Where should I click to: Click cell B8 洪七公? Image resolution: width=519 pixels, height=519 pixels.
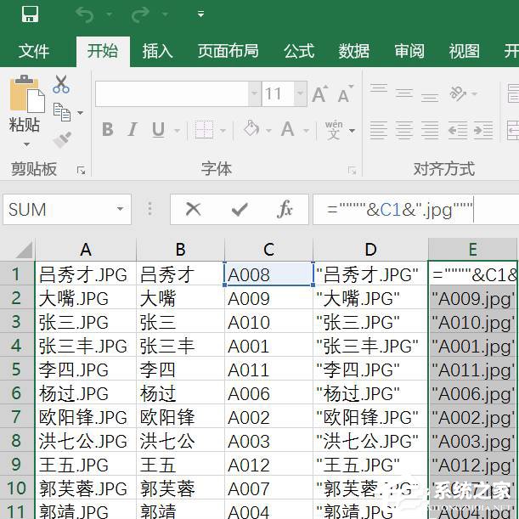point(180,441)
